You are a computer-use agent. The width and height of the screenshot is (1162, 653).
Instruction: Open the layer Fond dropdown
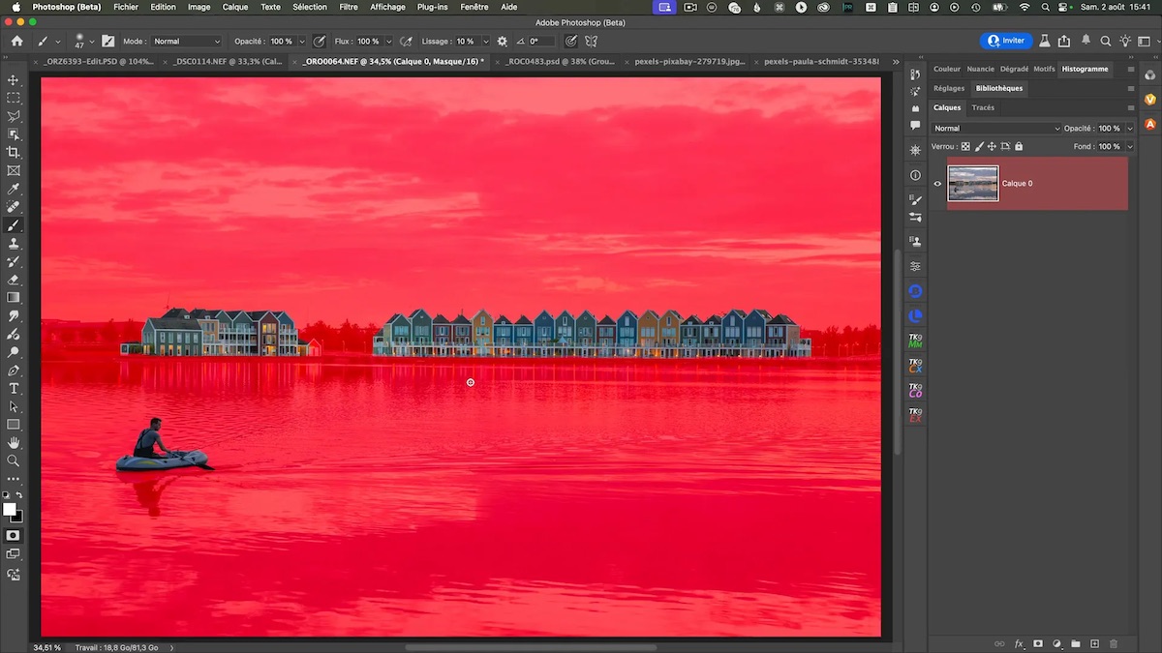pyautogui.click(x=1129, y=147)
